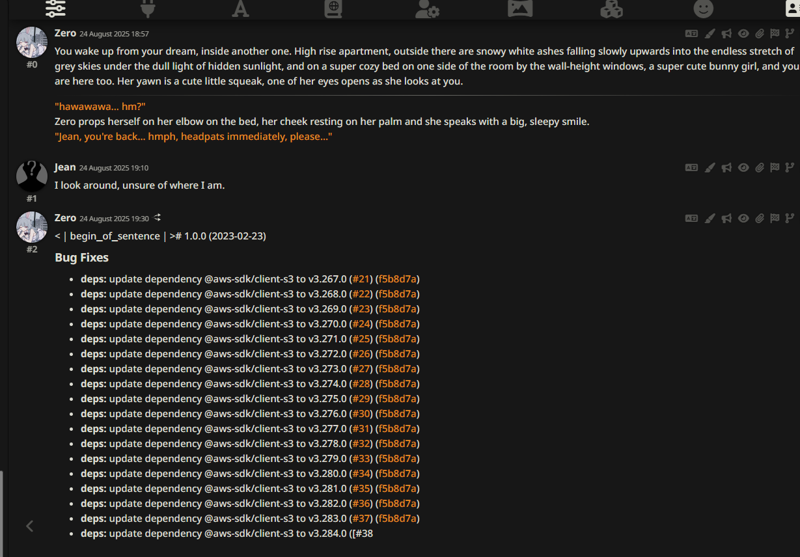Viewport: 800px width, 557px height.
Task: Open pull request link #34
Action: click(x=362, y=474)
